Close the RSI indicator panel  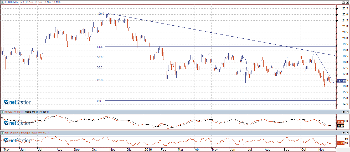pos(347,133)
